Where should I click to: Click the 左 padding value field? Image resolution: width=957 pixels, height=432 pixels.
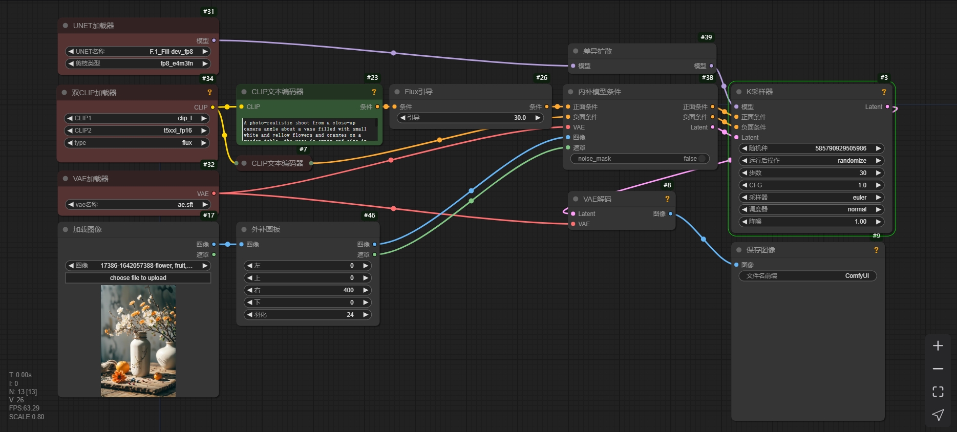point(308,266)
